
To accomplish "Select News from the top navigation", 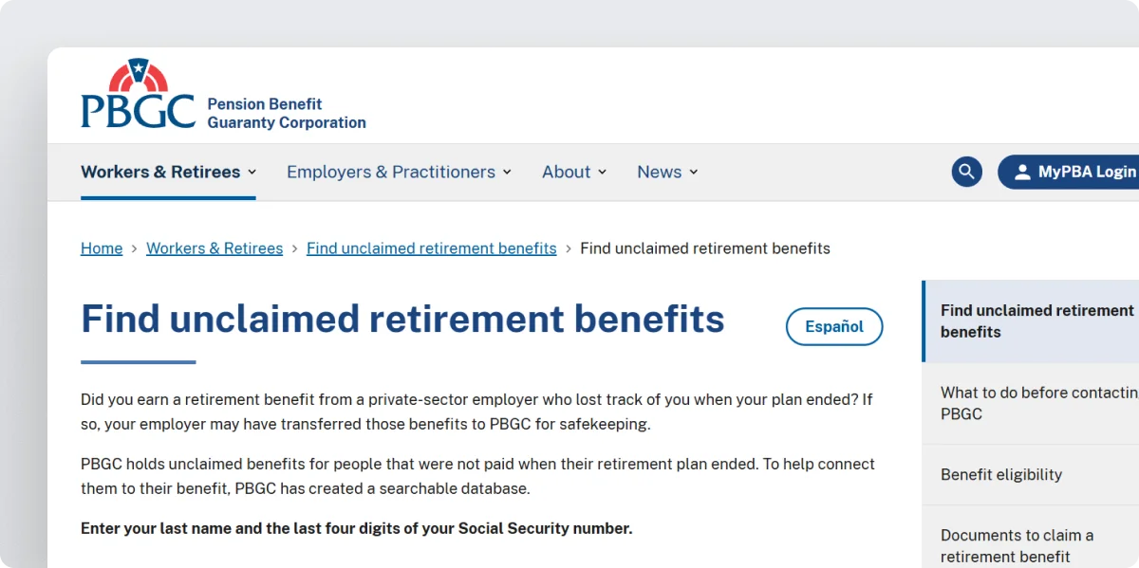I will click(x=657, y=172).
